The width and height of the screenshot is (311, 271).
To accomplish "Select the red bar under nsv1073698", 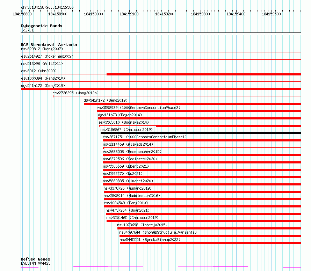I will (x=209, y=228).
